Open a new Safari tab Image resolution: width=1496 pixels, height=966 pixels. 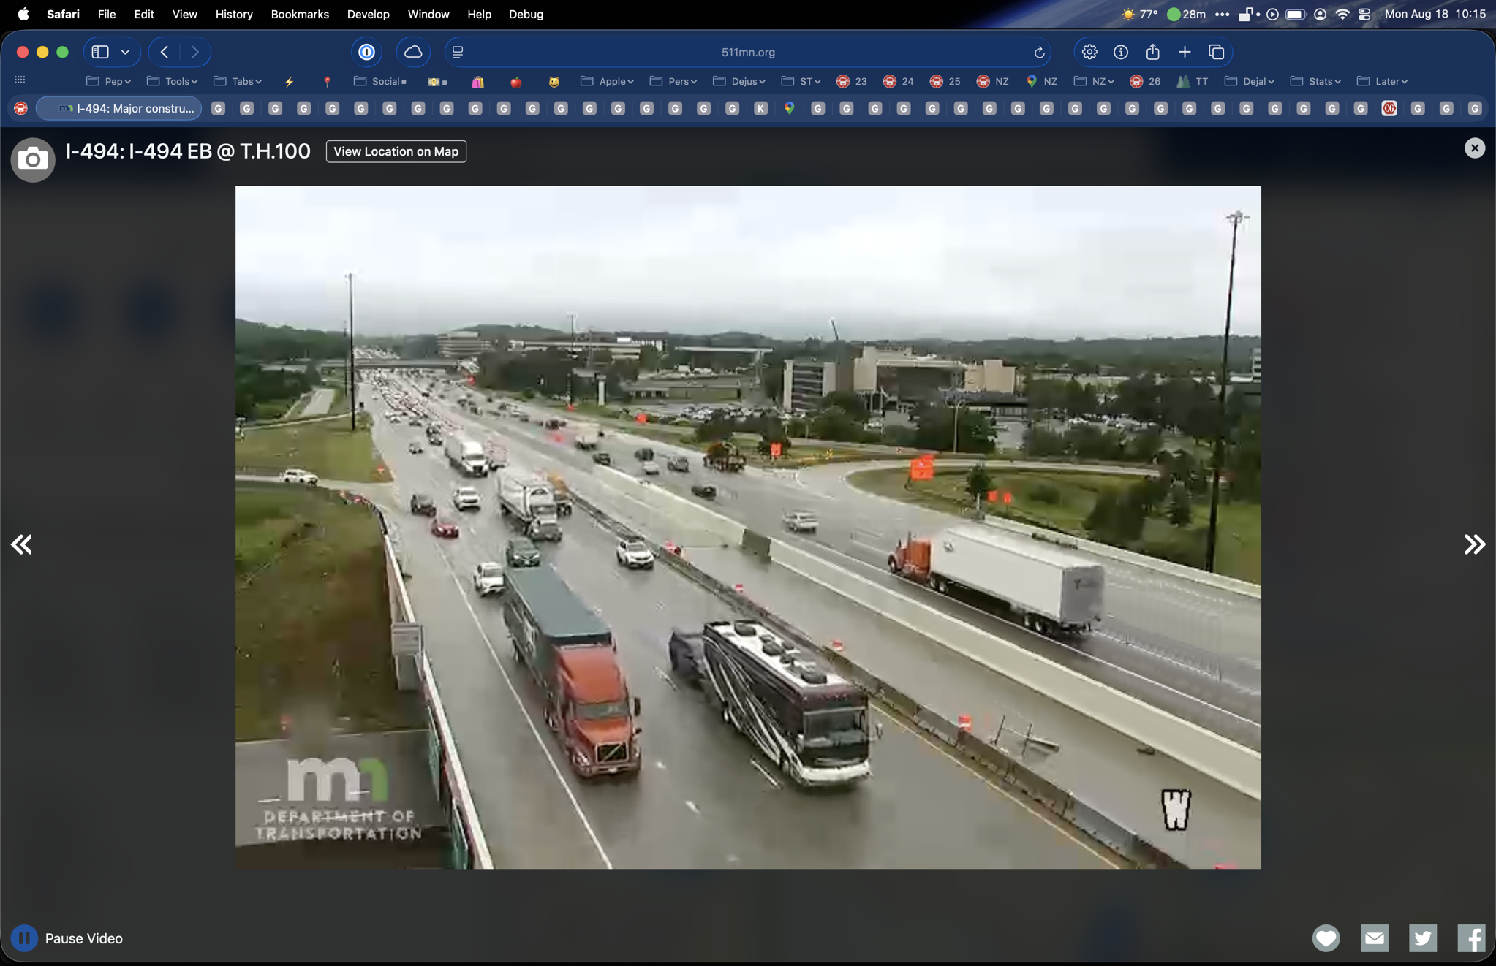pyautogui.click(x=1185, y=52)
